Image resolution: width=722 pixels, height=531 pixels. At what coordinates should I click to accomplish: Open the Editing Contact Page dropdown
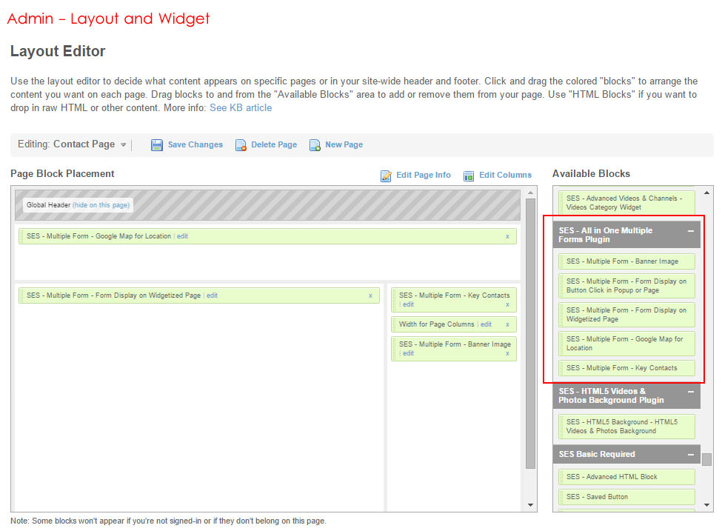pos(124,145)
